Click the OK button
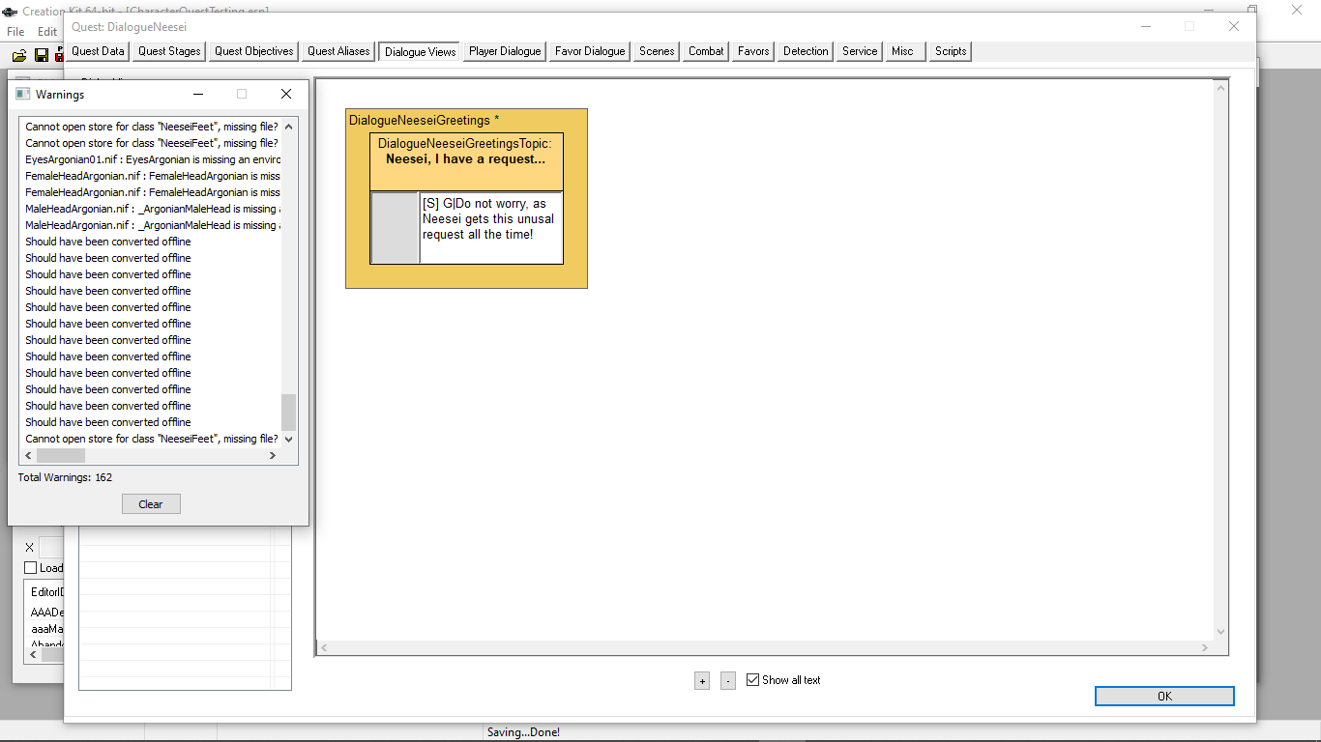 click(x=1163, y=696)
